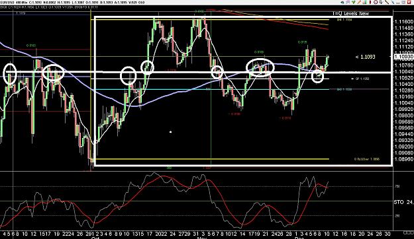Click the 1.09200 price axis label
This screenshot has width=414, height=239.
click(x=403, y=147)
